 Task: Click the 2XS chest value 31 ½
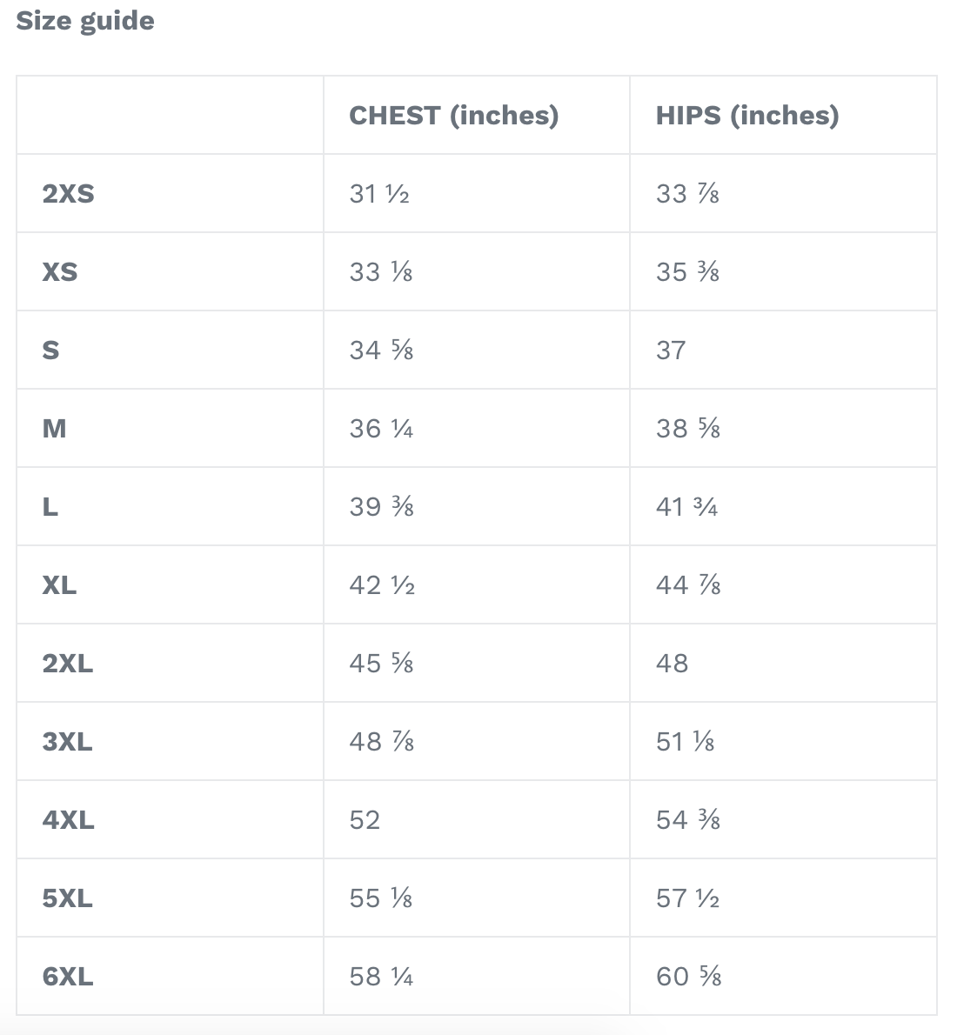click(x=379, y=193)
